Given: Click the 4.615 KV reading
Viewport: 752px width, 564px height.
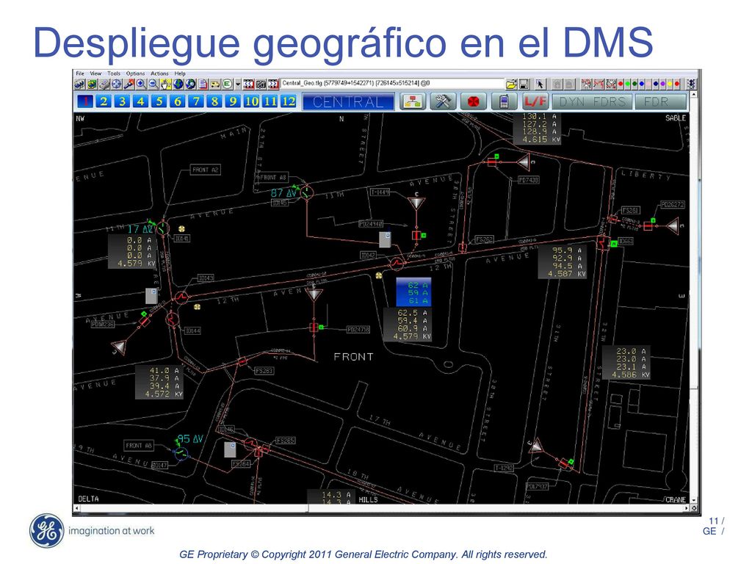Looking at the screenshot, I should pos(541,140).
